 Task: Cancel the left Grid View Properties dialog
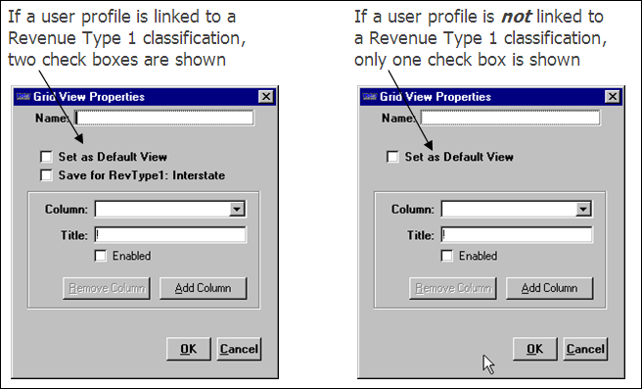click(239, 349)
